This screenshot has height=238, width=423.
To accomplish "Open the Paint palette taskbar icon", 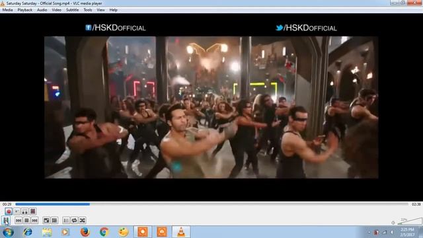I will click(124, 232).
